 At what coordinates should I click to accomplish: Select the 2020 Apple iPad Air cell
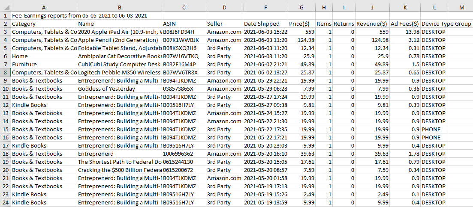(x=120, y=32)
